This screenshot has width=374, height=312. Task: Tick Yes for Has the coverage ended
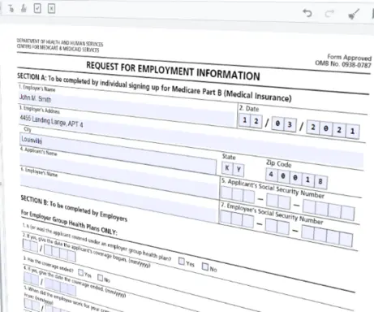coord(80,272)
